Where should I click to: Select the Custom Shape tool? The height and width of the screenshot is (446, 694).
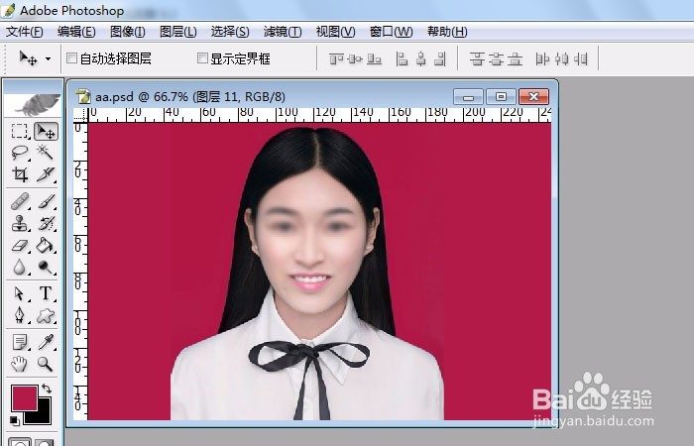coord(46,315)
